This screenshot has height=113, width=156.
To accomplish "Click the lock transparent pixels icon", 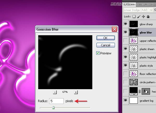I will coord(134,17).
